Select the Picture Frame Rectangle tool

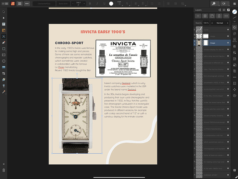pos(4,55)
